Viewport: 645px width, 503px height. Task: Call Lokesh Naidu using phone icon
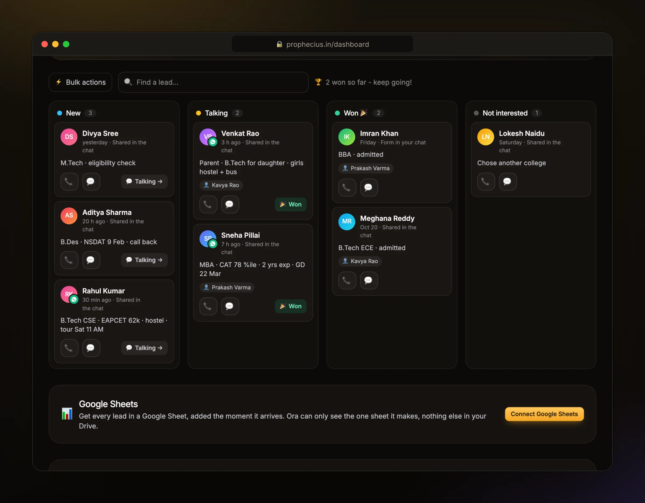pyautogui.click(x=486, y=182)
